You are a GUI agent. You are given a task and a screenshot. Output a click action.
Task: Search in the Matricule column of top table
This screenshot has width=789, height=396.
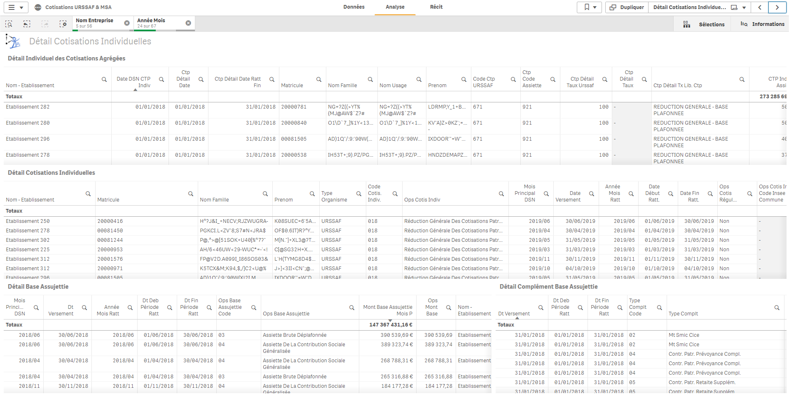318,79
